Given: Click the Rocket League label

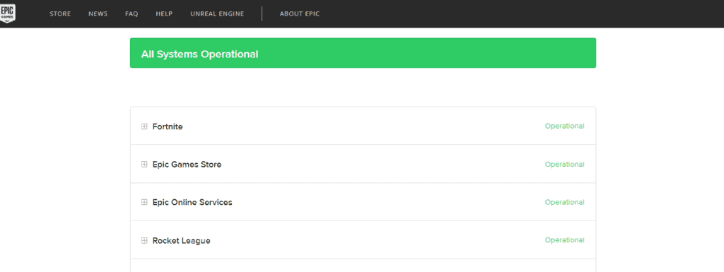Looking at the screenshot, I should point(182,241).
